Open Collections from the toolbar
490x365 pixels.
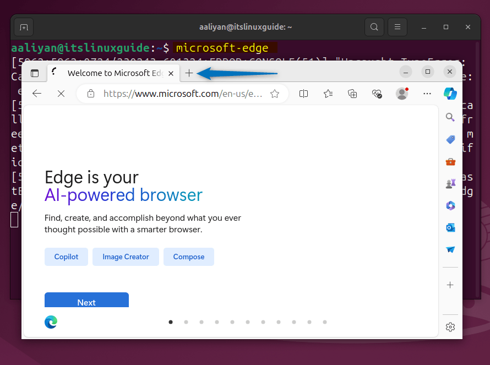[x=352, y=94]
